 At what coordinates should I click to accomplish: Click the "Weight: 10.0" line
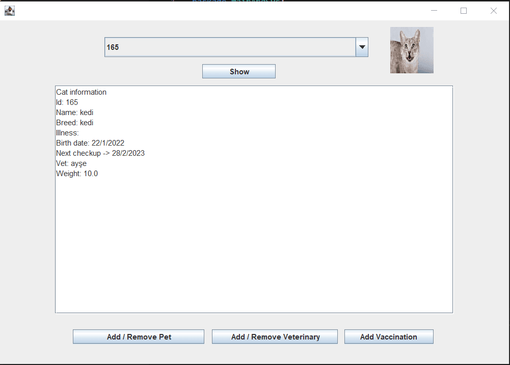[x=77, y=174]
